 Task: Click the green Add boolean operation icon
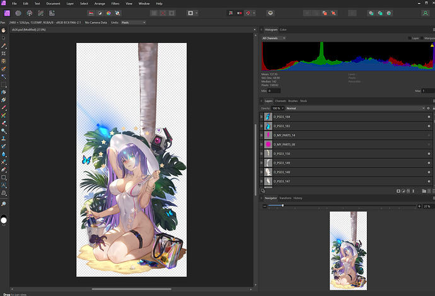pos(371,13)
